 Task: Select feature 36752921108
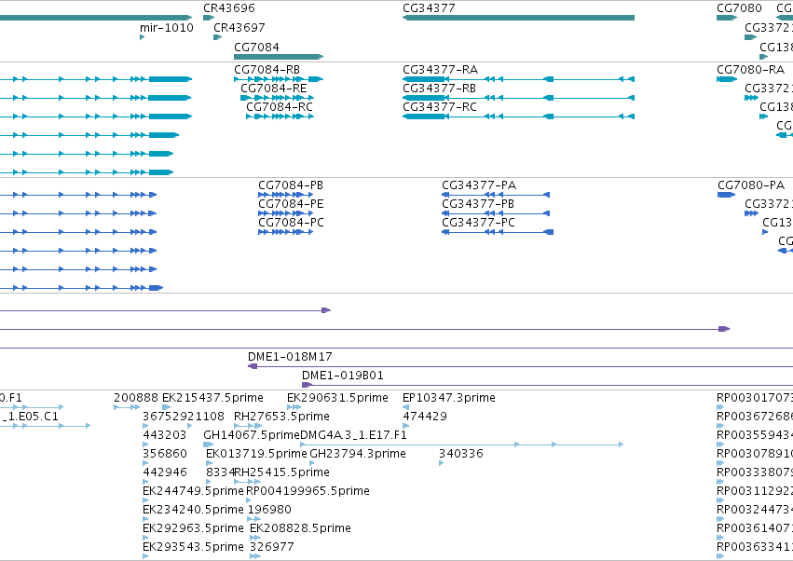coord(184,417)
